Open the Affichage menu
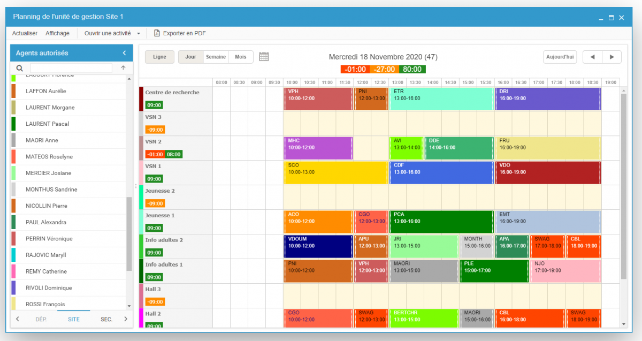 click(57, 33)
